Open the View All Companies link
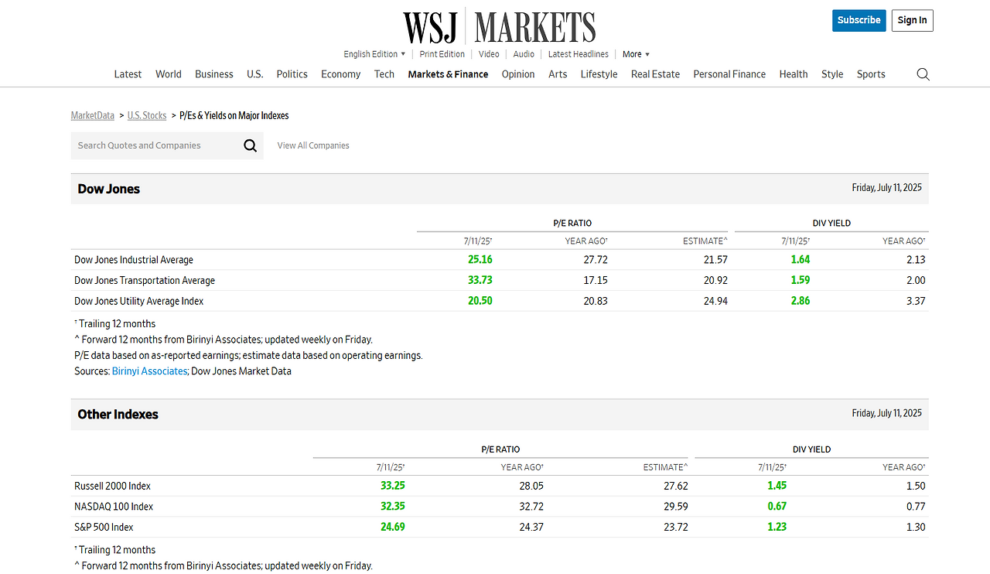990x574 pixels. click(313, 145)
